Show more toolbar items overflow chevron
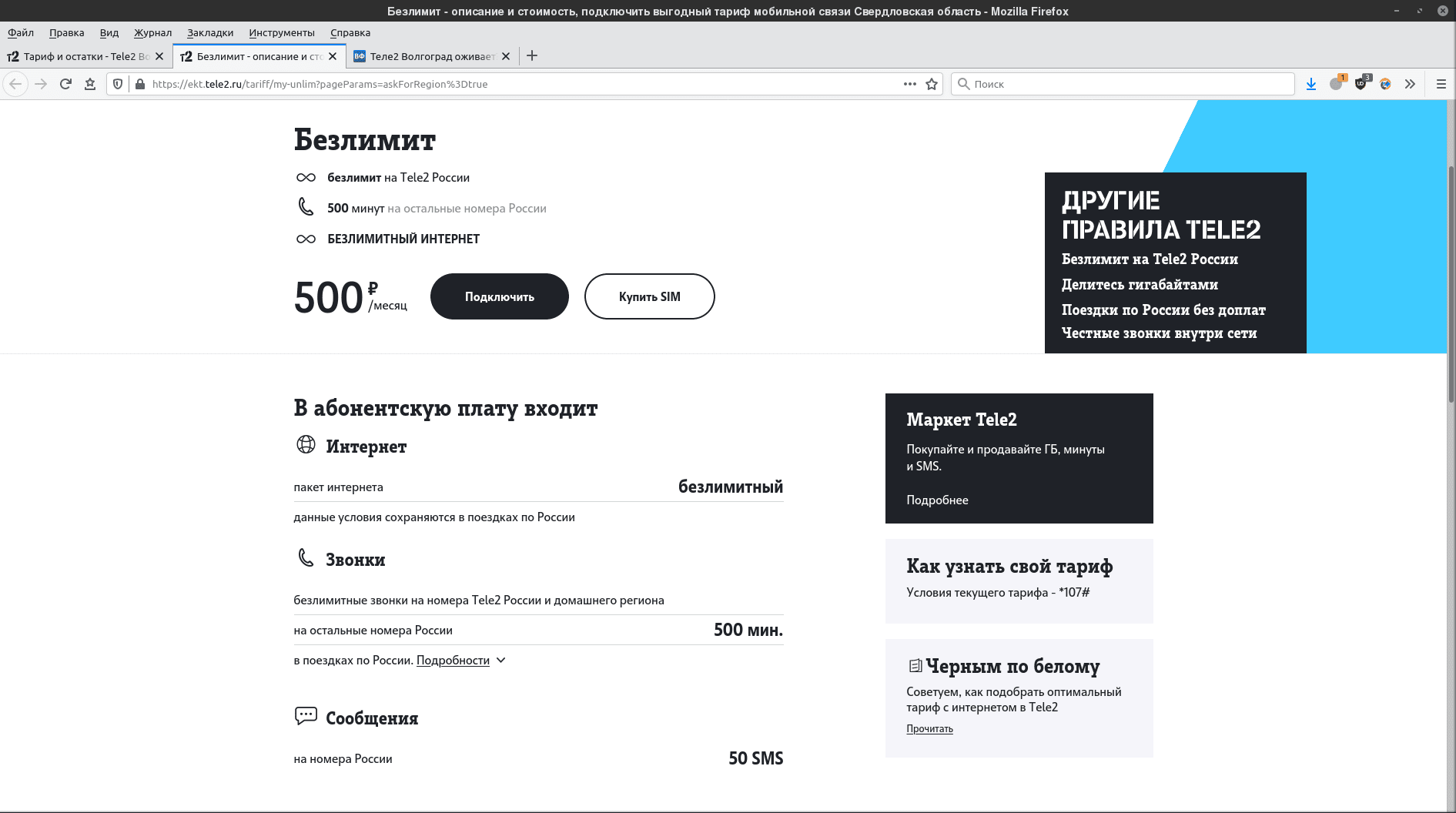Screen dimensions: 1456x813 click(1410, 84)
